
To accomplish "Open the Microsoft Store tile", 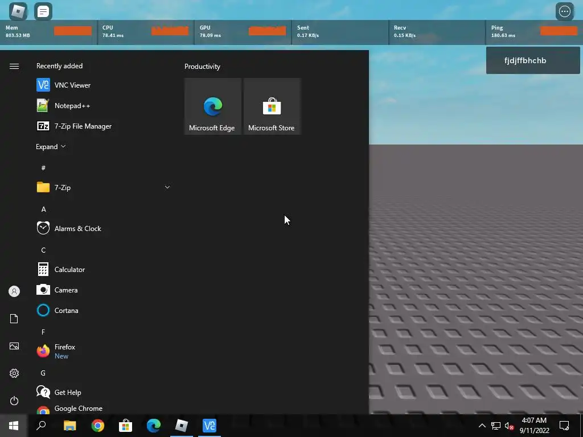I will click(272, 106).
